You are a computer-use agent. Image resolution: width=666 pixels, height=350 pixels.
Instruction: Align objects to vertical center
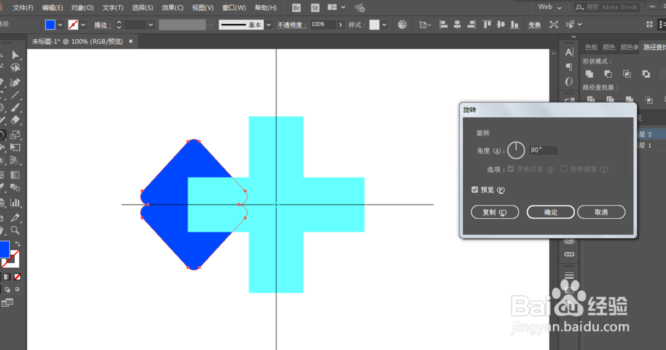click(501, 25)
